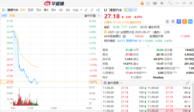The width and height of the screenshot is (194, 112).
Task: Collapse the quote info chevron
Action: click(x=148, y=46)
